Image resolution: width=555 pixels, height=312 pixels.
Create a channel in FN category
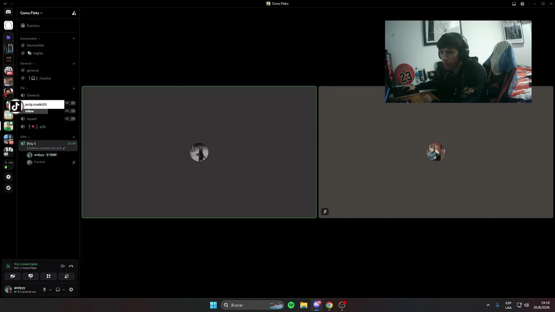click(74, 88)
